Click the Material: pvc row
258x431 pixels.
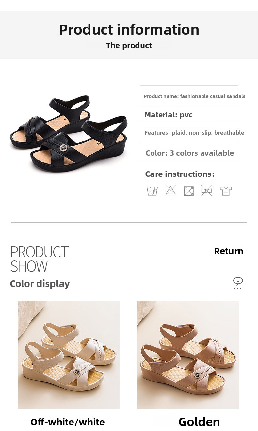click(x=169, y=115)
